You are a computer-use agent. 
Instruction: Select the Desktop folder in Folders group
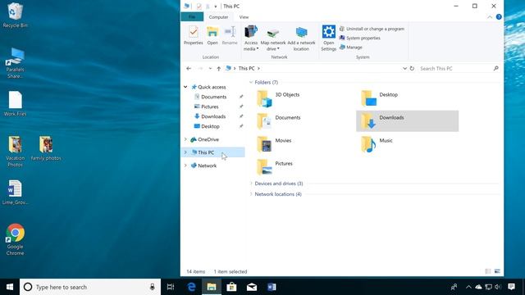pyautogui.click(x=380, y=98)
